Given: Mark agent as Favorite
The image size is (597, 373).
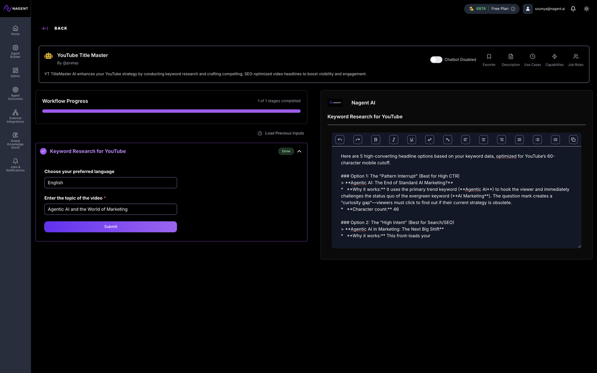Looking at the screenshot, I should coord(489,60).
